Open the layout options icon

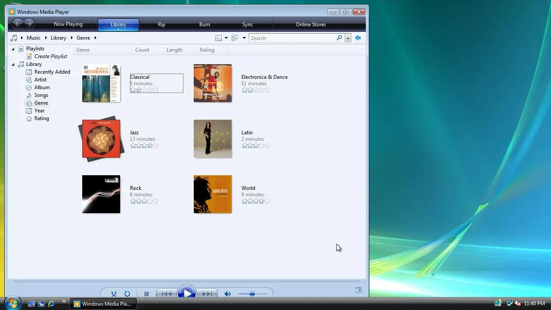tap(219, 38)
